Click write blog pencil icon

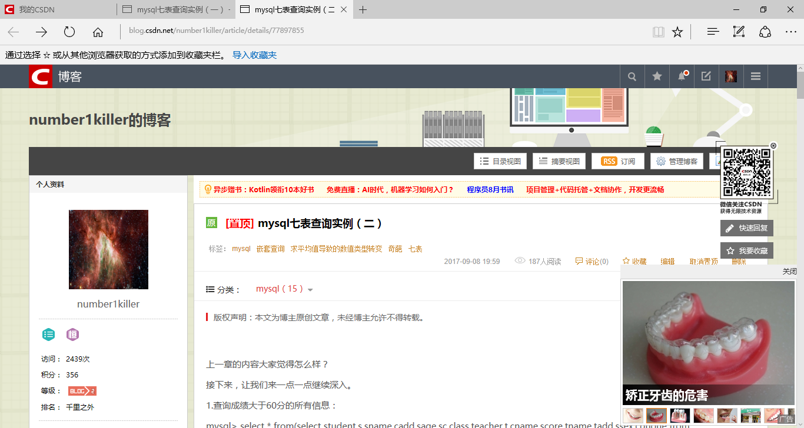706,76
